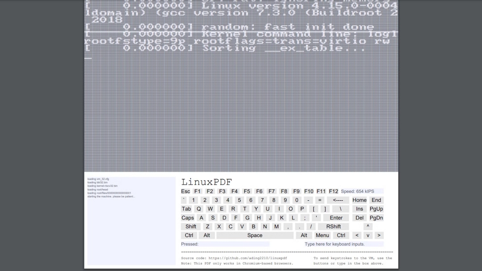The height and width of the screenshot is (271, 482).
Task: Click the Ins key button
Action: tap(359, 209)
